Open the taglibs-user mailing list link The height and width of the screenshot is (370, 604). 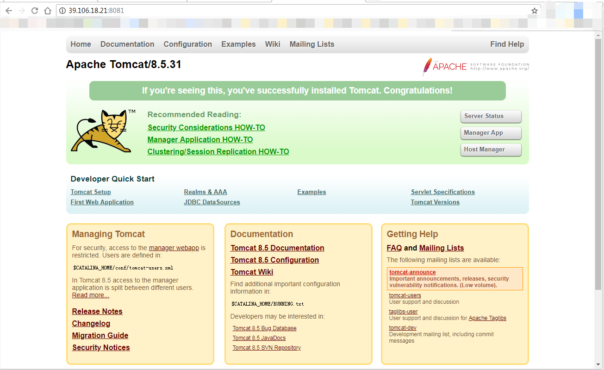[403, 312]
